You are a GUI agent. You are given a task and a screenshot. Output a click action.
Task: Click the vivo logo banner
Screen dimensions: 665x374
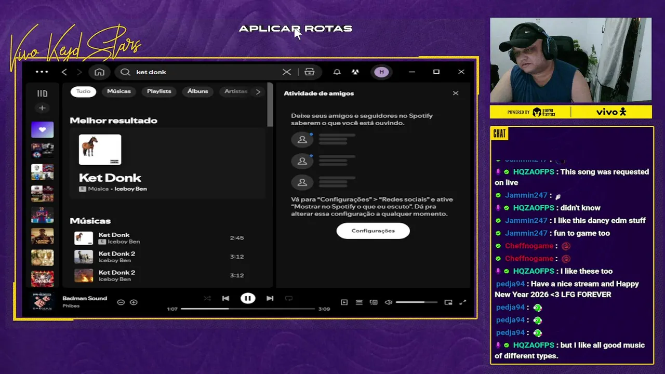pos(611,112)
